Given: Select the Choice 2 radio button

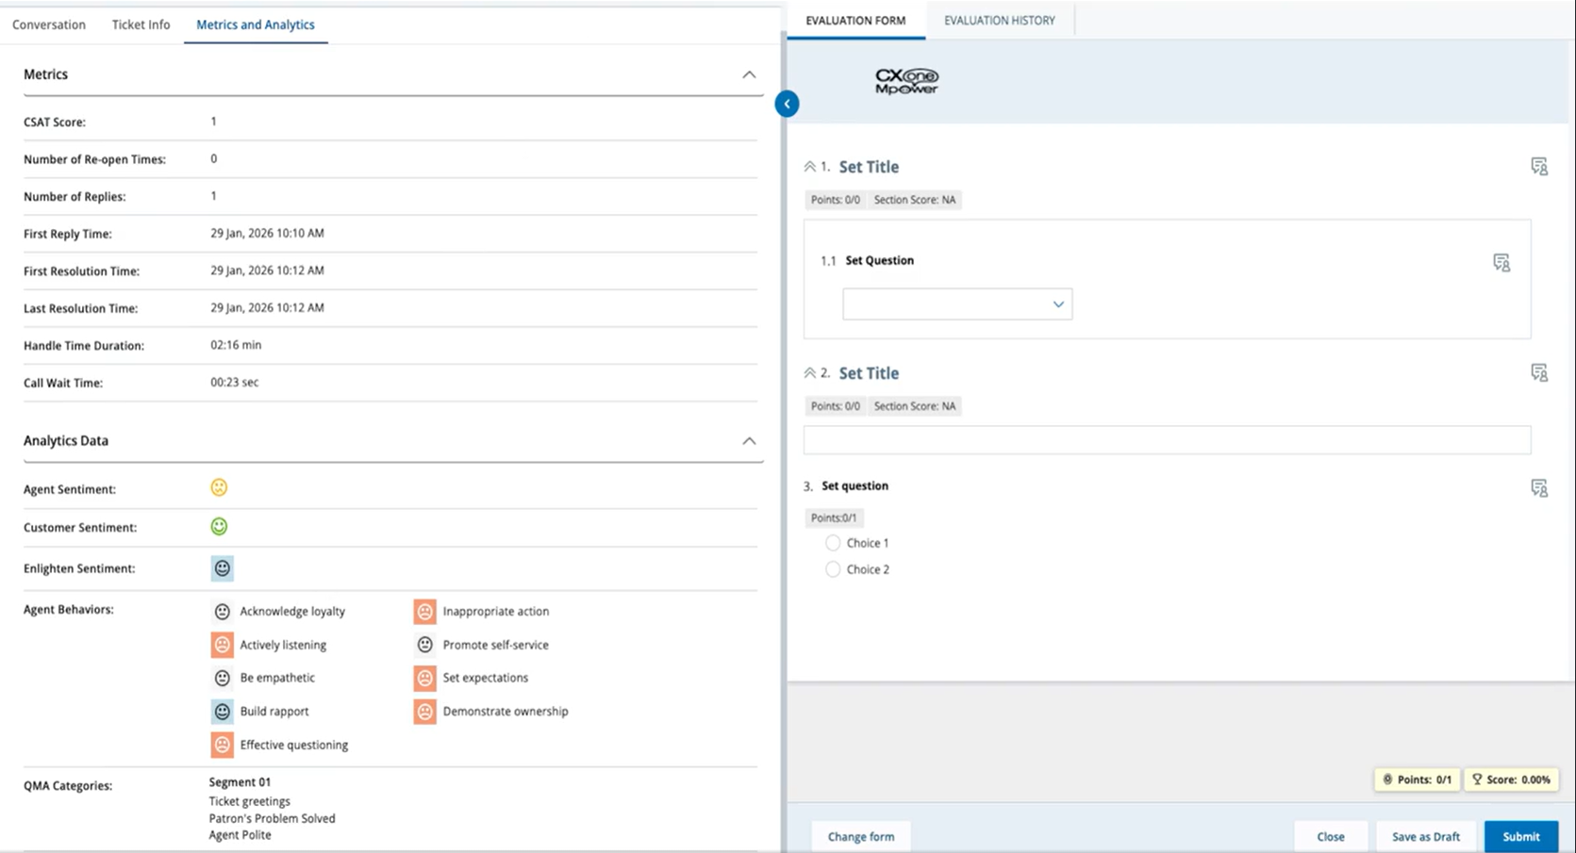Looking at the screenshot, I should [833, 569].
